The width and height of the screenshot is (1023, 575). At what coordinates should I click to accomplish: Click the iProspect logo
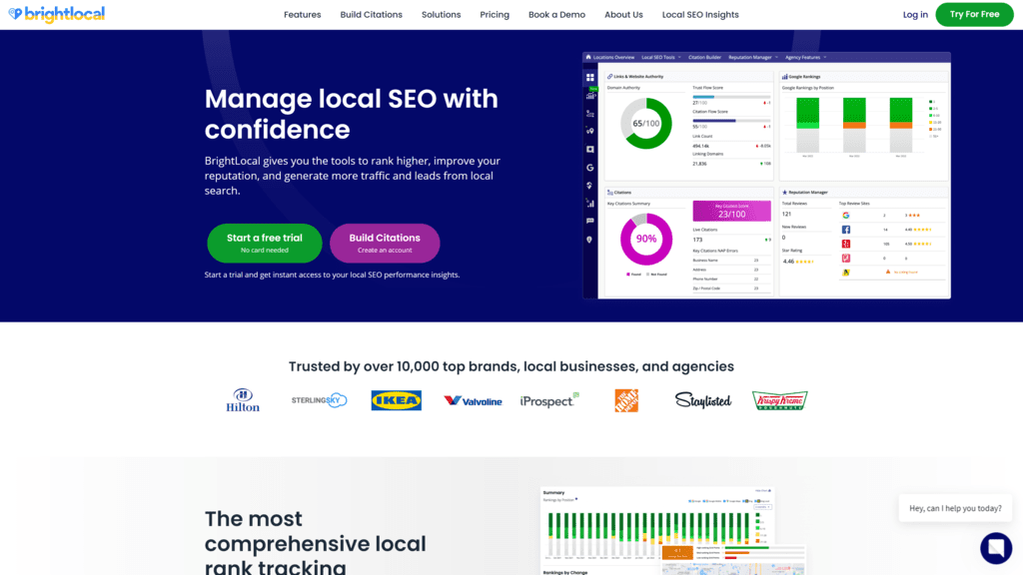tap(549, 400)
